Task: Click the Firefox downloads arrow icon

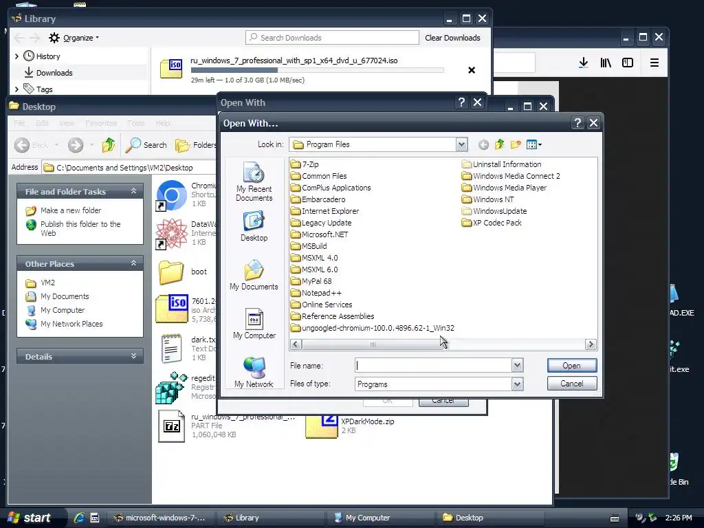Action: pos(583,63)
